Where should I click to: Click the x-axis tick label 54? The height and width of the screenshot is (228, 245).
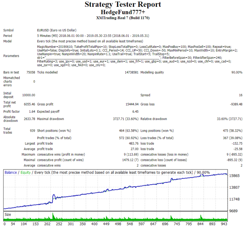tap(13, 224)
